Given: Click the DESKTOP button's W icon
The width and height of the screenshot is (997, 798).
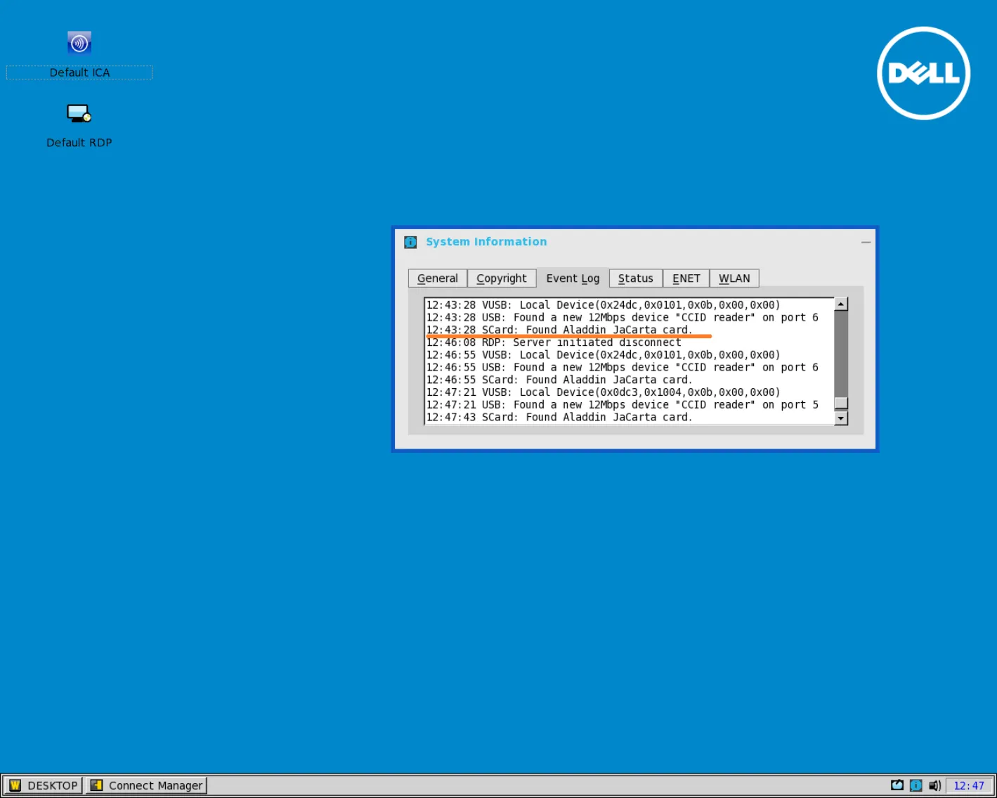Looking at the screenshot, I should (x=15, y=785).
